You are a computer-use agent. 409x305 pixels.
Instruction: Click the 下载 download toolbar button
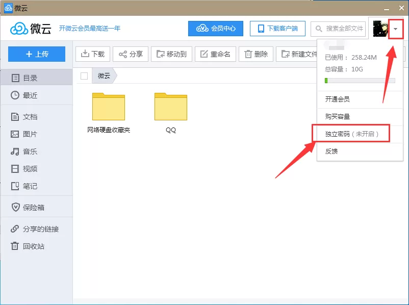tap(93, 54)
